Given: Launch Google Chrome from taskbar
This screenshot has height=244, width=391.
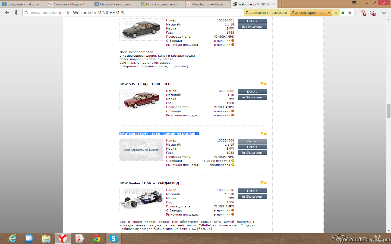Looking at the screenshot, I should [x=97, y=239].
